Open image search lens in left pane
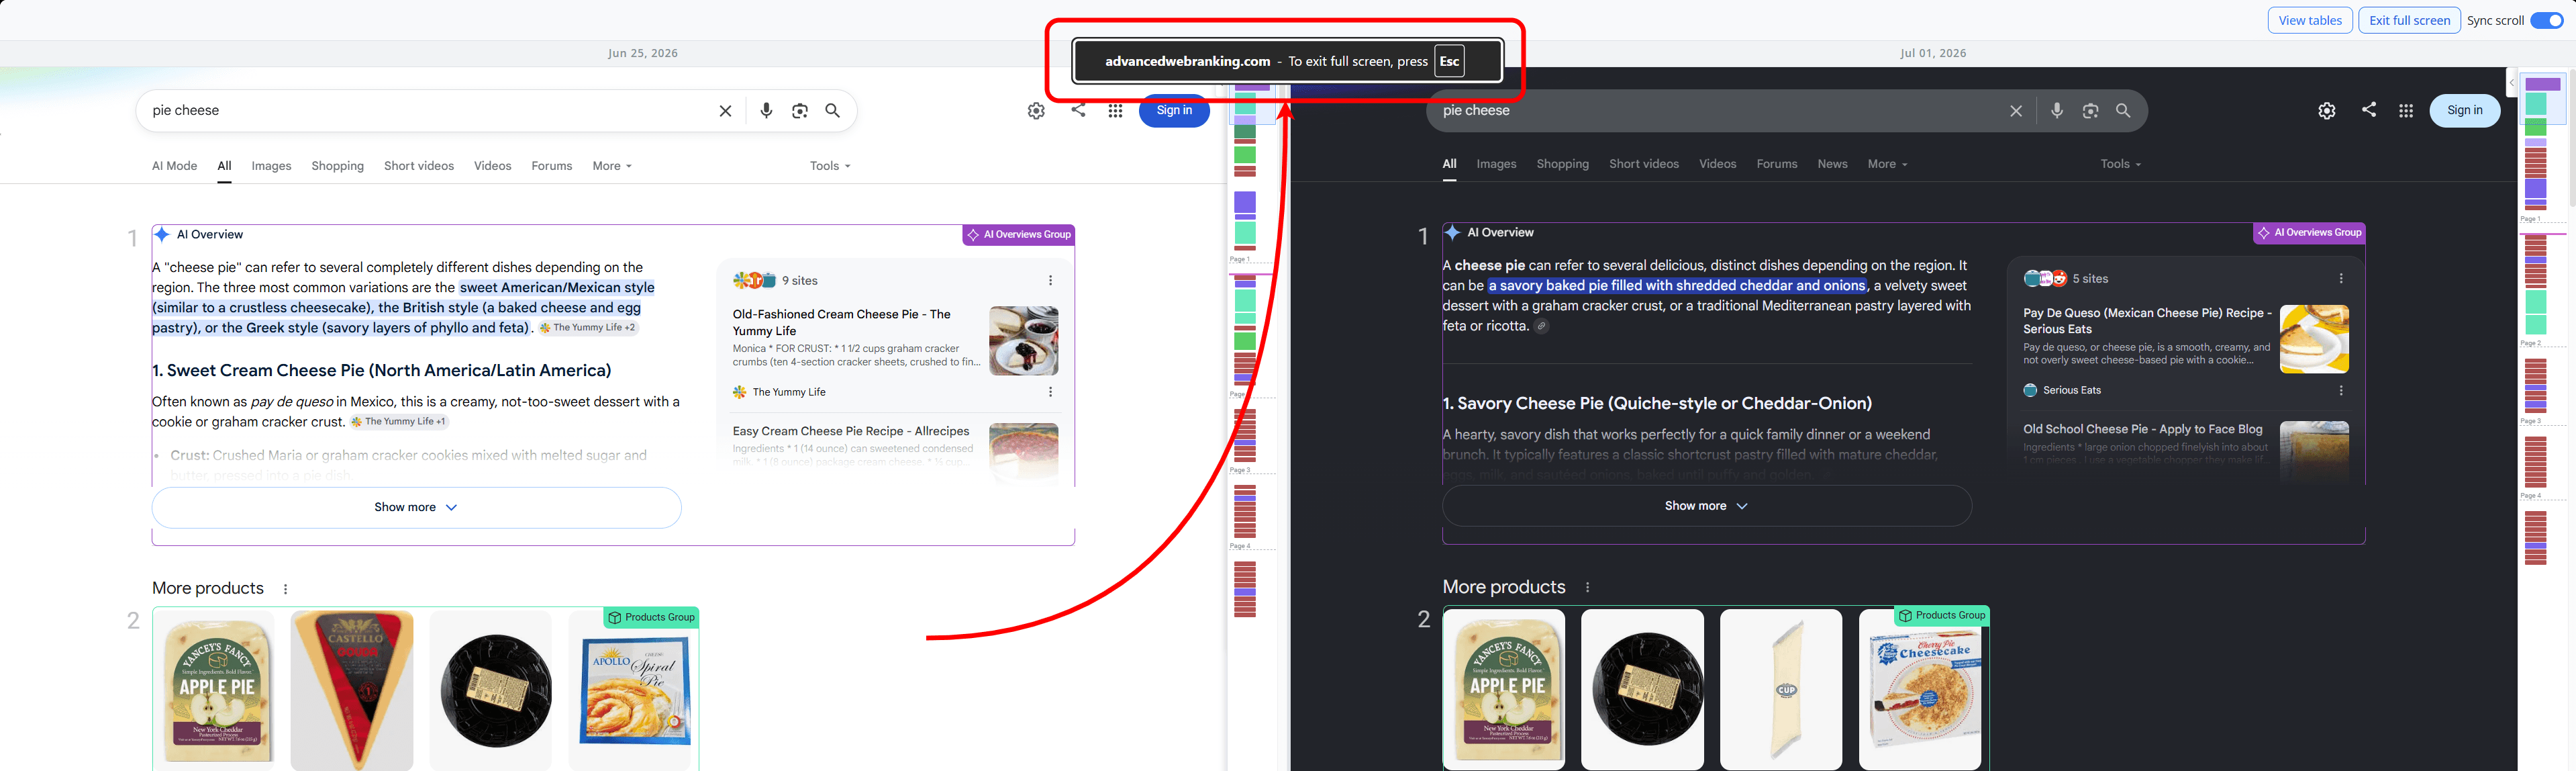The image size is (2576, 771). (x=799, y=111)
